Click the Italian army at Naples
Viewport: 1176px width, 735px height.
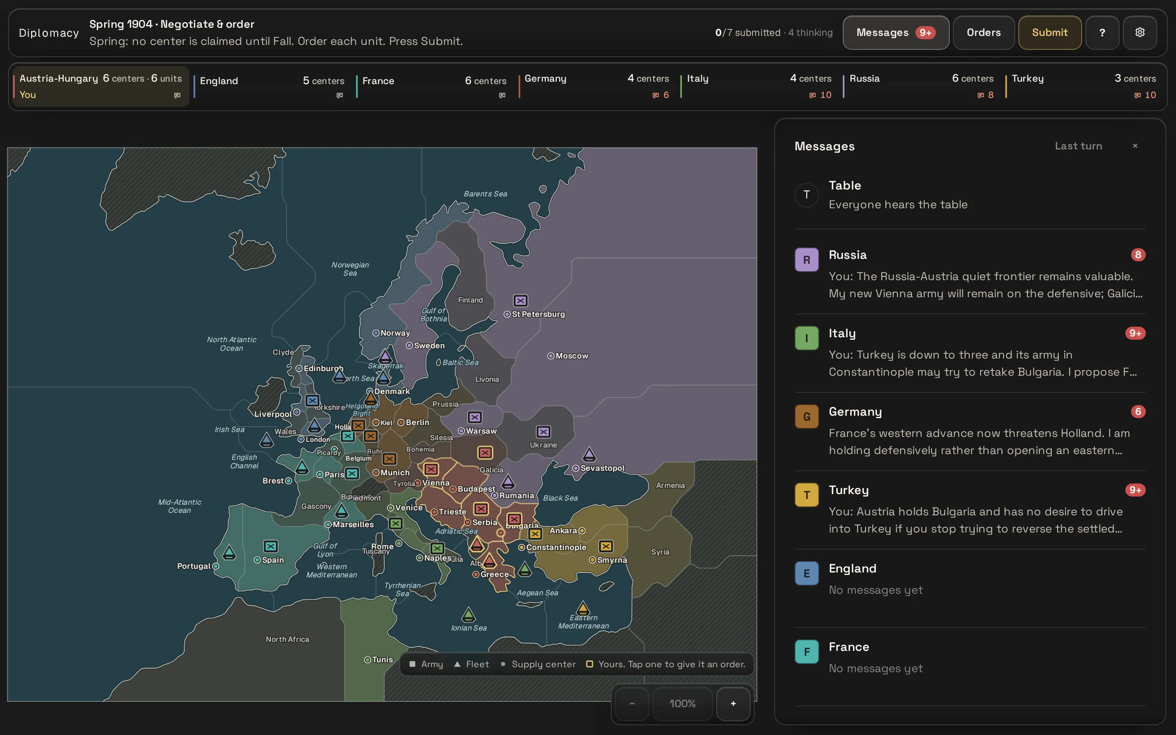tap(437, 548)
